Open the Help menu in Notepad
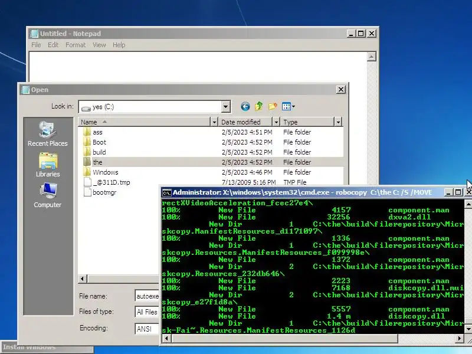The height and width of the screenshot is (354, 472). 119,45
